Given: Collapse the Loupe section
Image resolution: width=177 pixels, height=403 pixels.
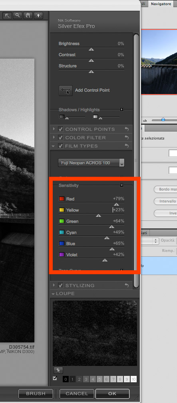Looking at the screenshot, I should (x=53, y=293).
